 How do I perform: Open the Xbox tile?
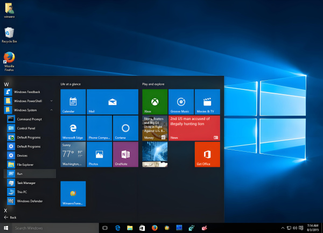(155, 102)
